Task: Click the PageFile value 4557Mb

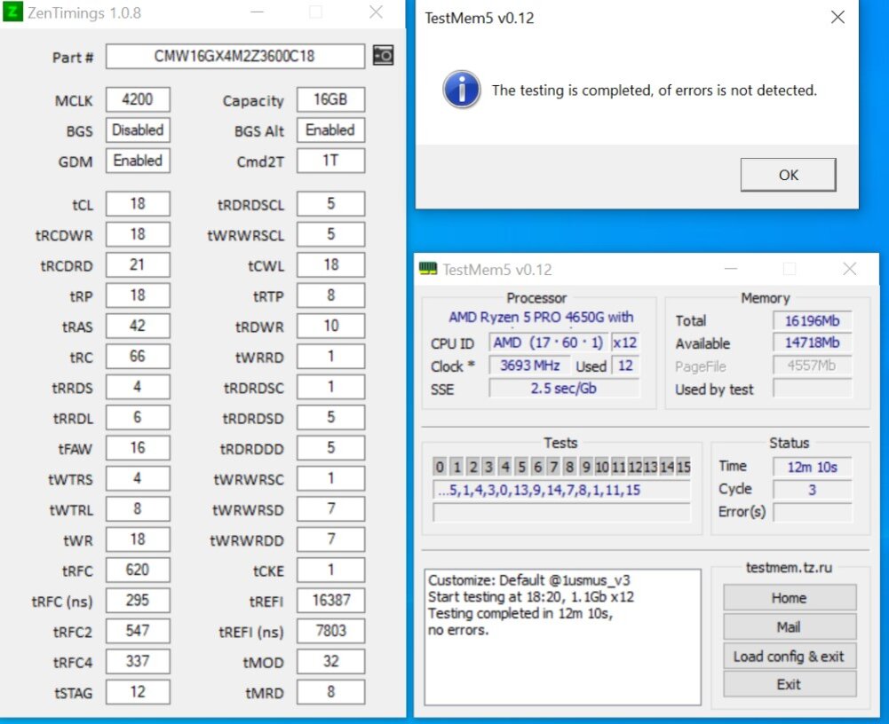Action: (812, 366)
